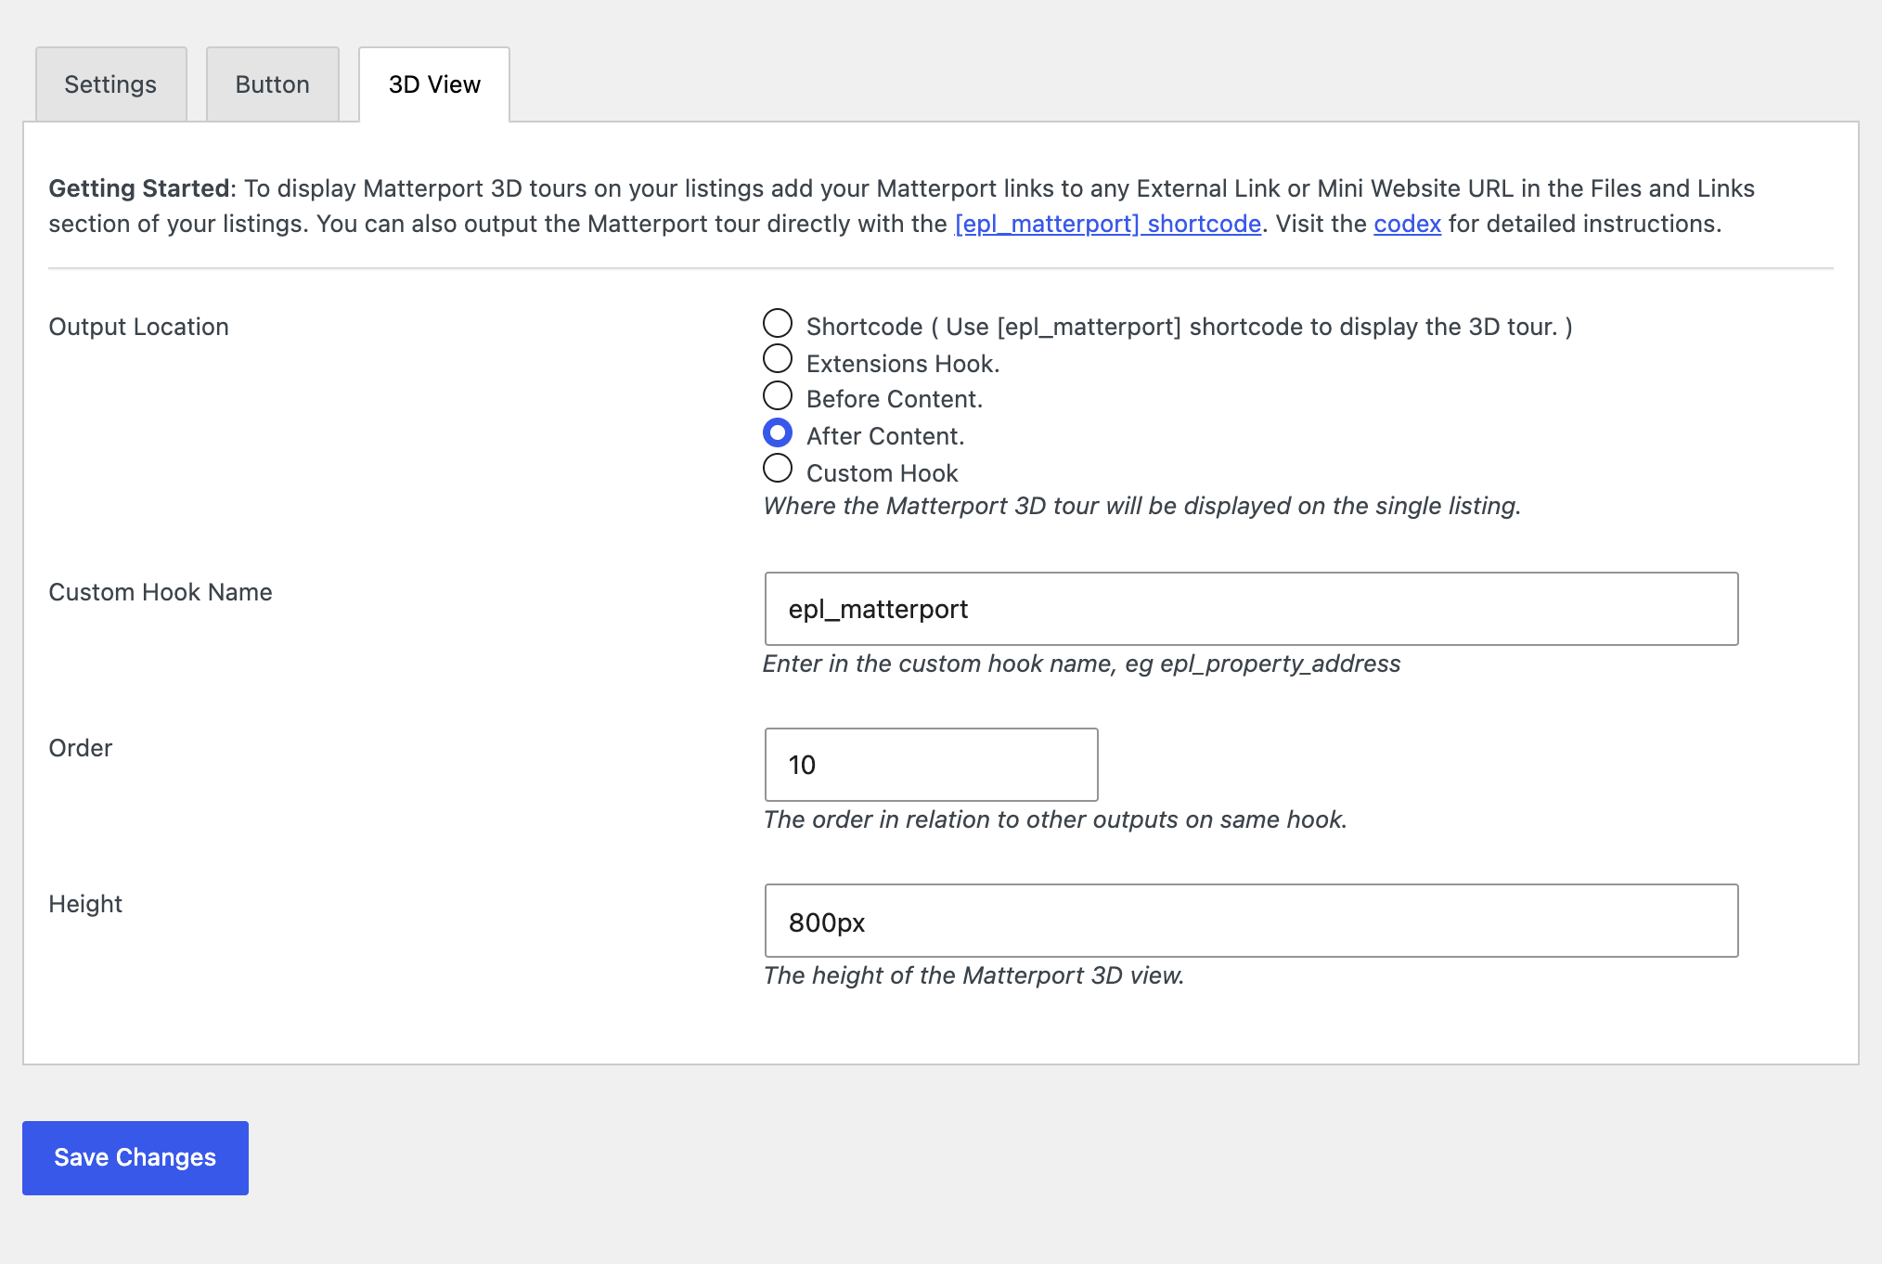Click the Output Location label
Screen dimensions: 1882x1264
click(x=138, y=327)
